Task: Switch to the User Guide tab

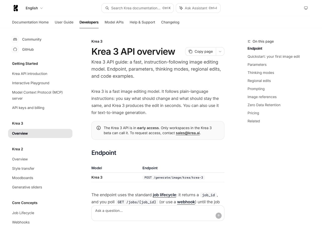Action: click(x=64, y=22)
